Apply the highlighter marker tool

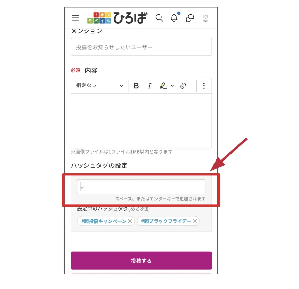point(163,86)
